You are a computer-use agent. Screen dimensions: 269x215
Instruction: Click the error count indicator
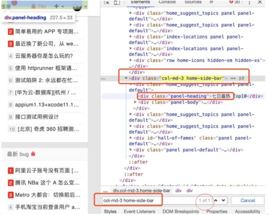(234, 2)
